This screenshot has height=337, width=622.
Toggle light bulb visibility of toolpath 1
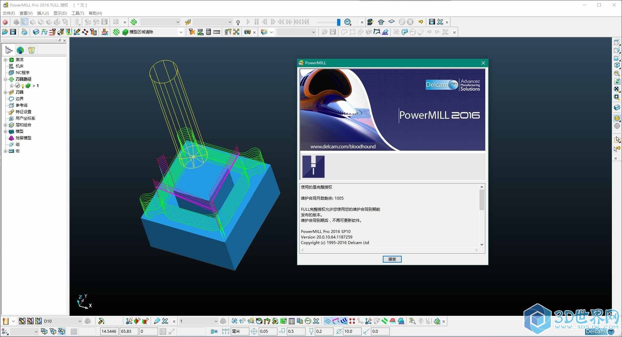pos(23,86)
